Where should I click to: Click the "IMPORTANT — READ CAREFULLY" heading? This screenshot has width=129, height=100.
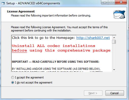click(x=55, y=62)
